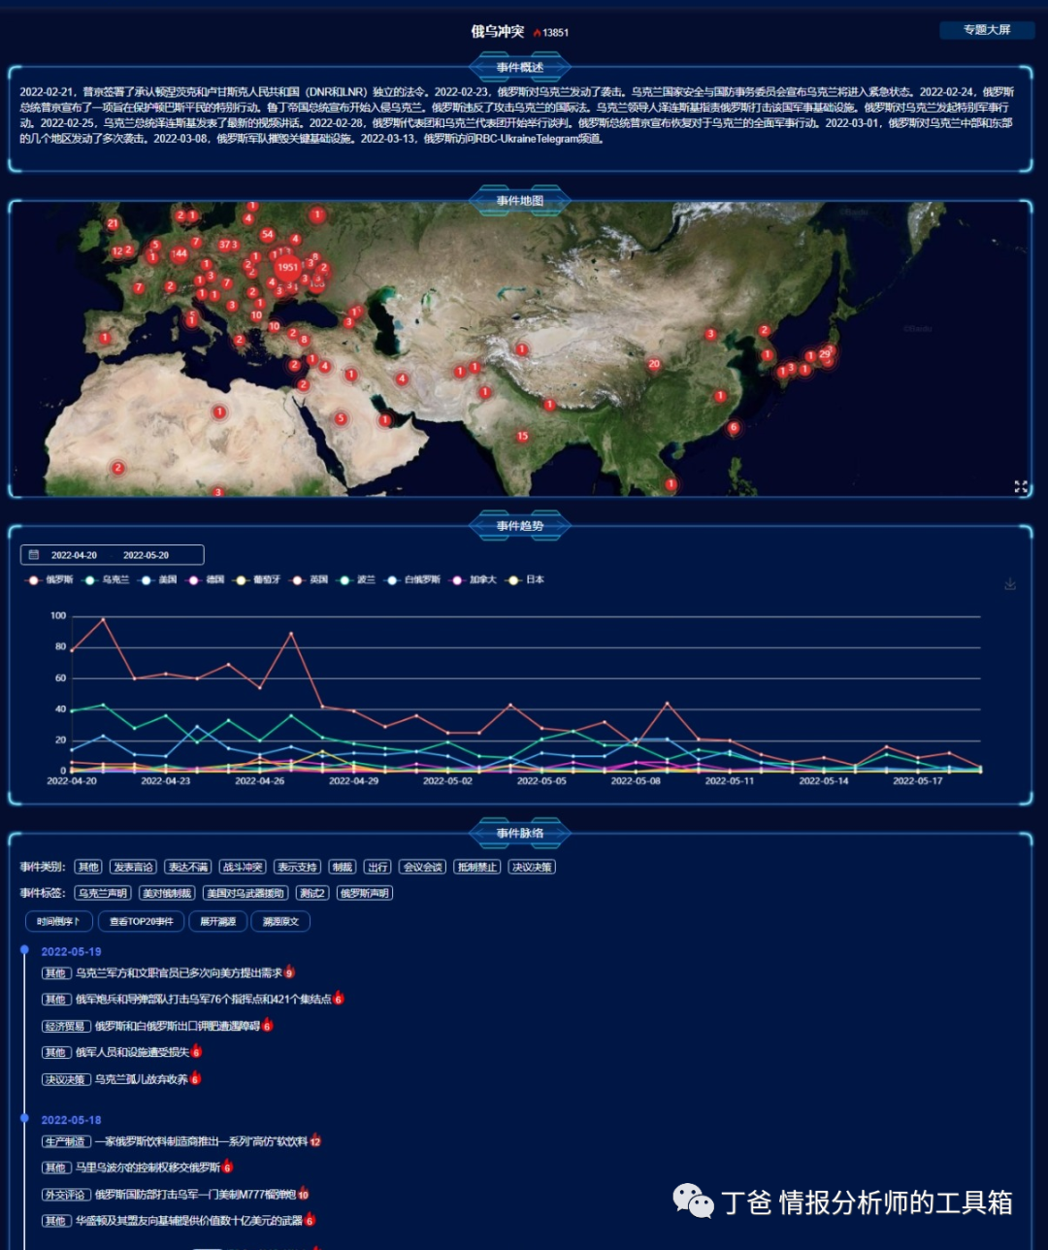The height and width of the screenshot is (1250, 1048).
Task: Click 时间倒序 sort order button
Action: coord(59,921)
